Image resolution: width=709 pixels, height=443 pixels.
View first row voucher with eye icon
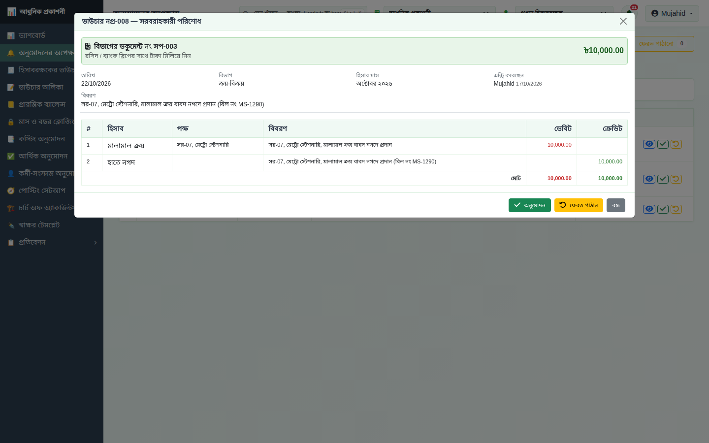click(649, 144)
